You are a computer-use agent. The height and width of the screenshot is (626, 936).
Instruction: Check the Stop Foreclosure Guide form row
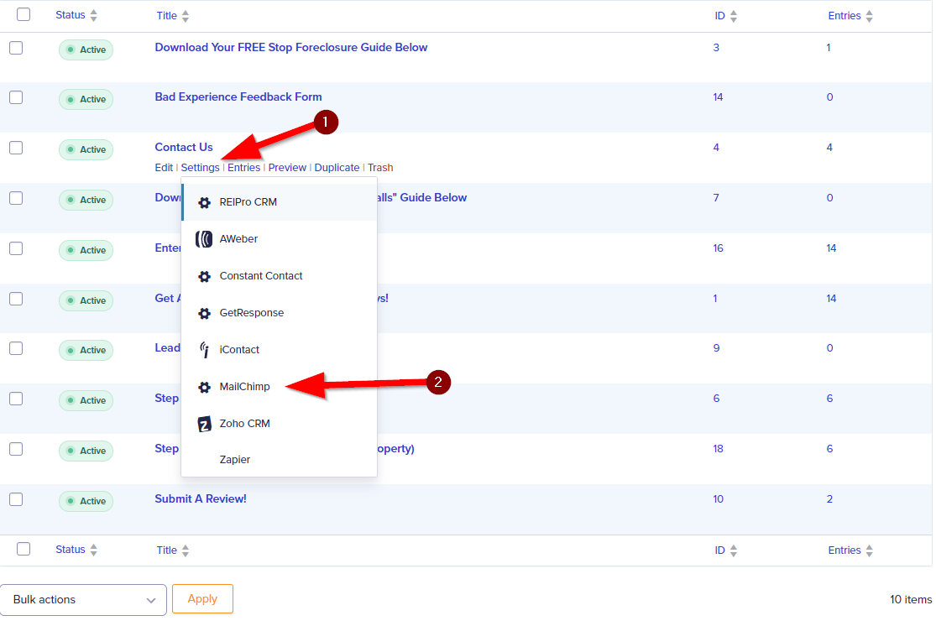pyautogui.click(x=16, y=48)
